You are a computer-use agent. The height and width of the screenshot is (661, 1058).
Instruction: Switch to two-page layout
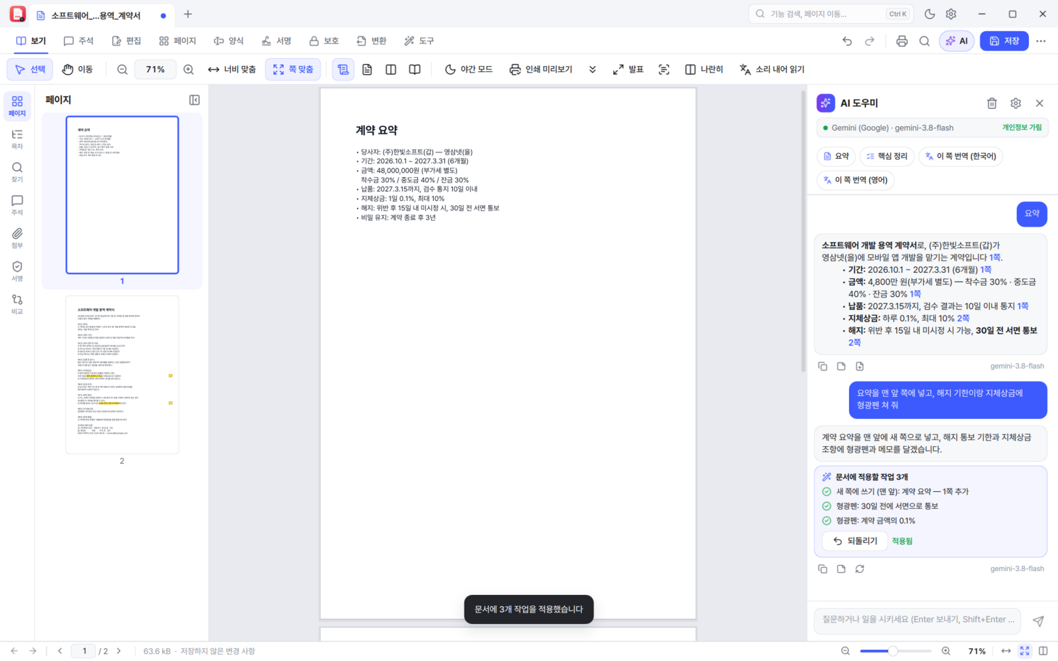(x=391, y=69)
